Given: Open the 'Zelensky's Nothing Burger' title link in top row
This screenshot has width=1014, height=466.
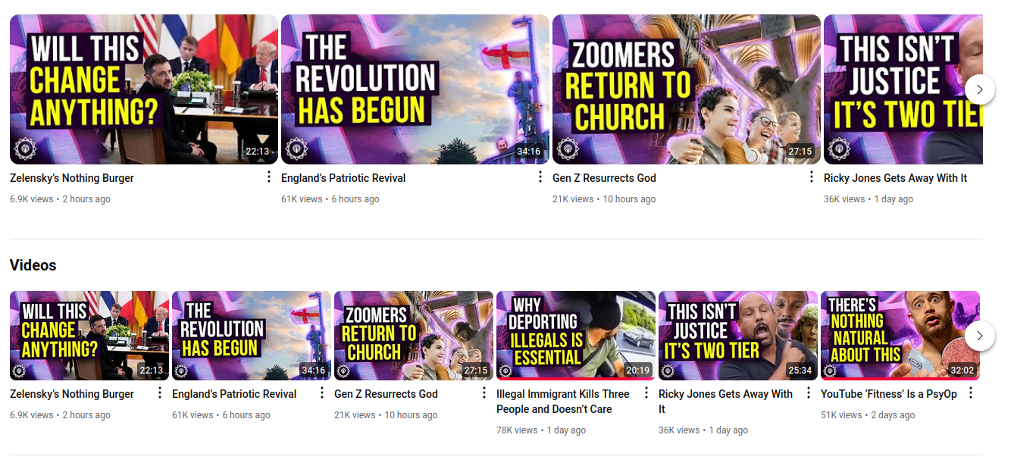Looking at the screenshot, I should coord(72,178).
